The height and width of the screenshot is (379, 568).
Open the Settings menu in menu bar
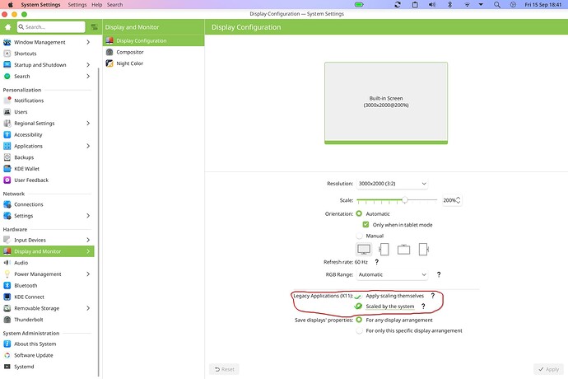[77, 5]
